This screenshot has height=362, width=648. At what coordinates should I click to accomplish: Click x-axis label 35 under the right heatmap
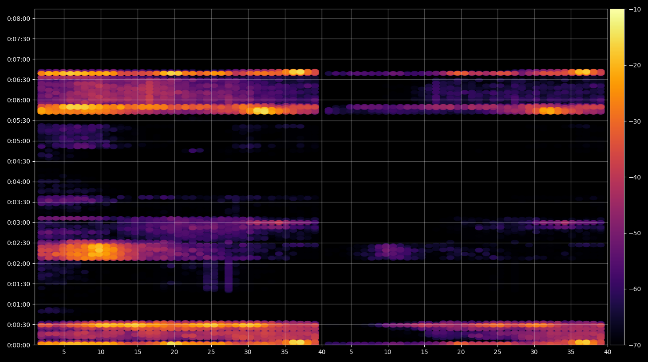coord(571,352)
